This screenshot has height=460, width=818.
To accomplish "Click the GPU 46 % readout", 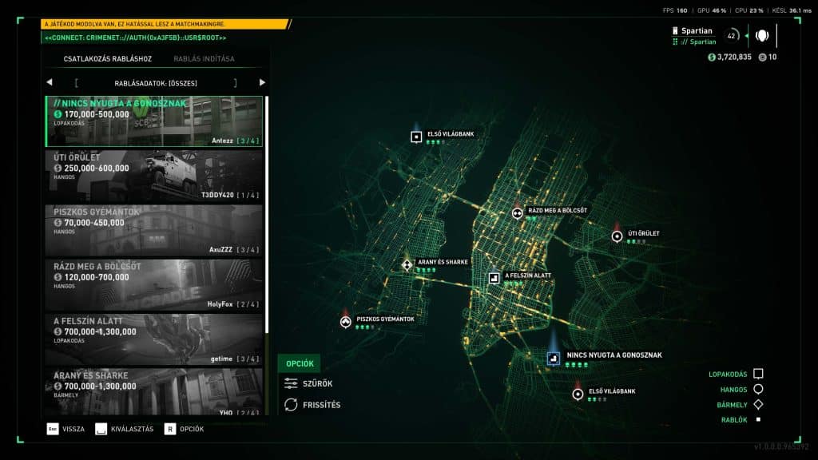I will pyautogui.click(x=712, y=10).
